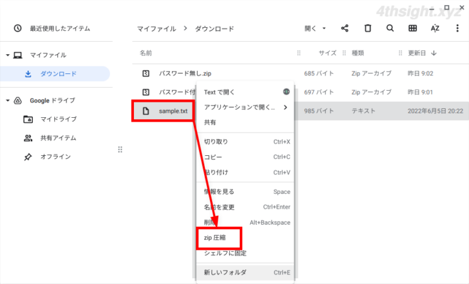Click the 昨日 9:01 date cell

(420, 92)
